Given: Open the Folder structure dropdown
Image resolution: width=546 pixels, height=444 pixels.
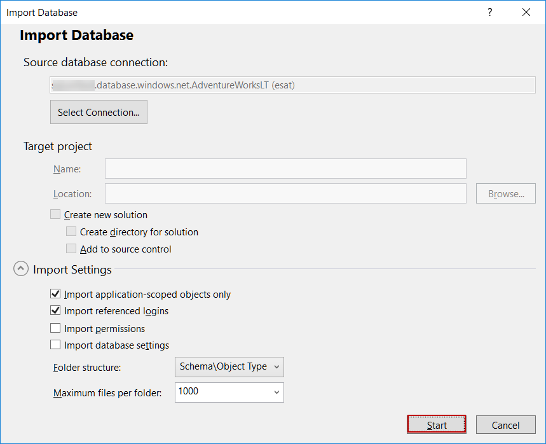Looking at the screenshot, I should tap(229, 367).
